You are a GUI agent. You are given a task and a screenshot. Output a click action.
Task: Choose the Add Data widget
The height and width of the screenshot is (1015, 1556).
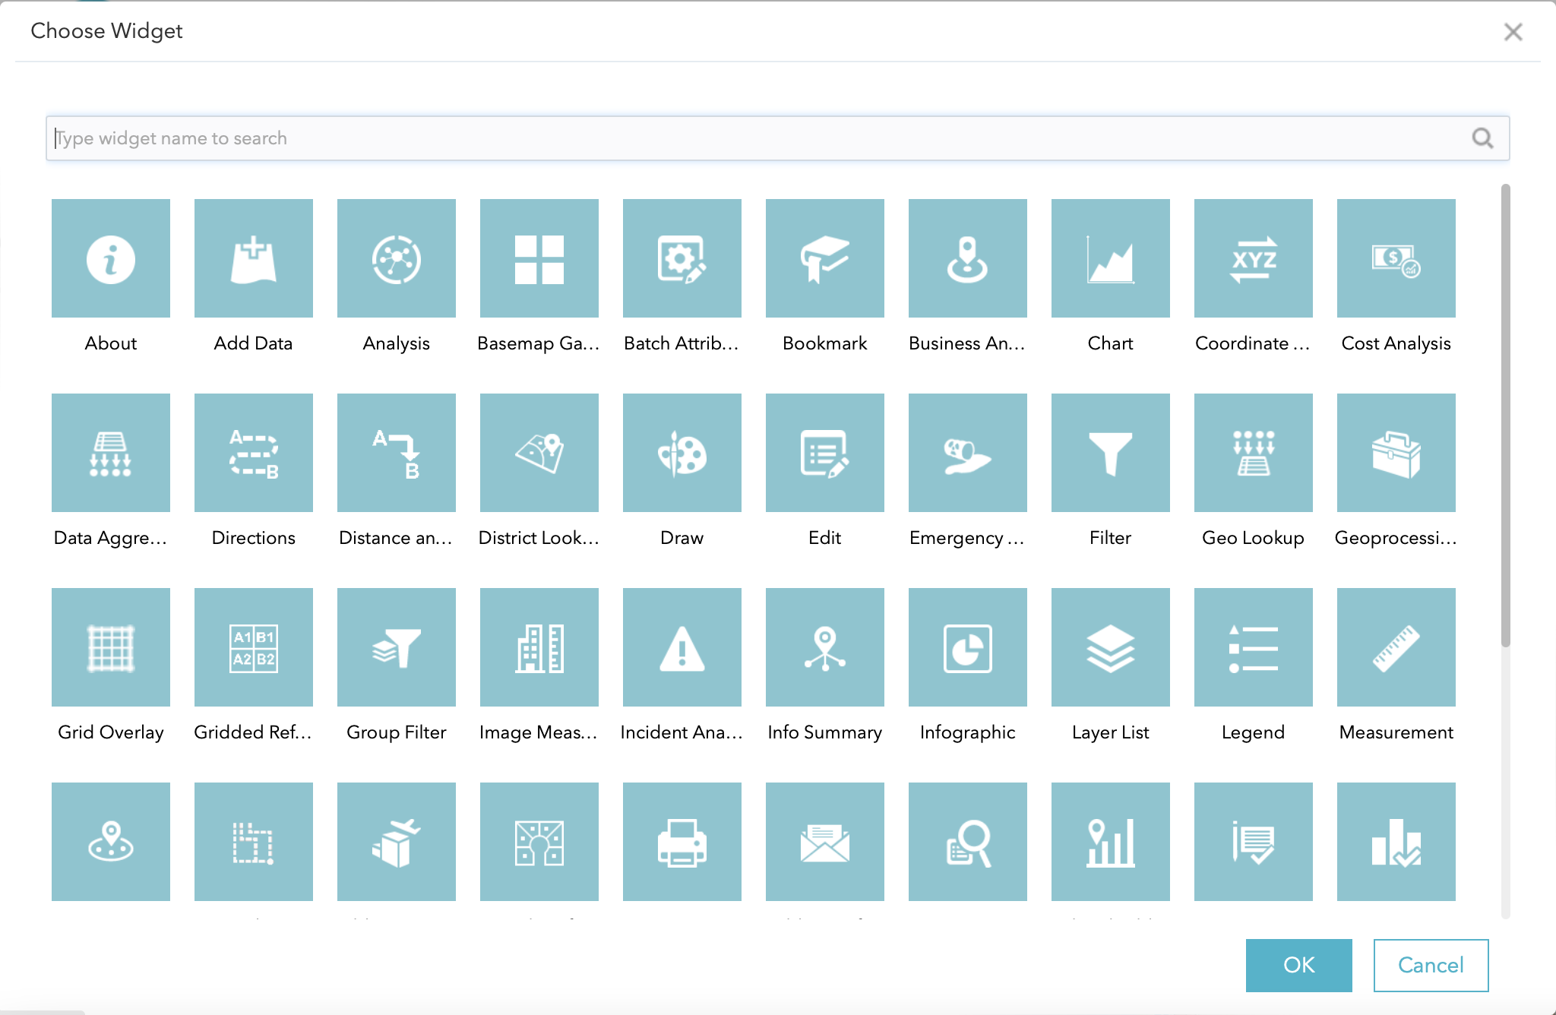254,258
